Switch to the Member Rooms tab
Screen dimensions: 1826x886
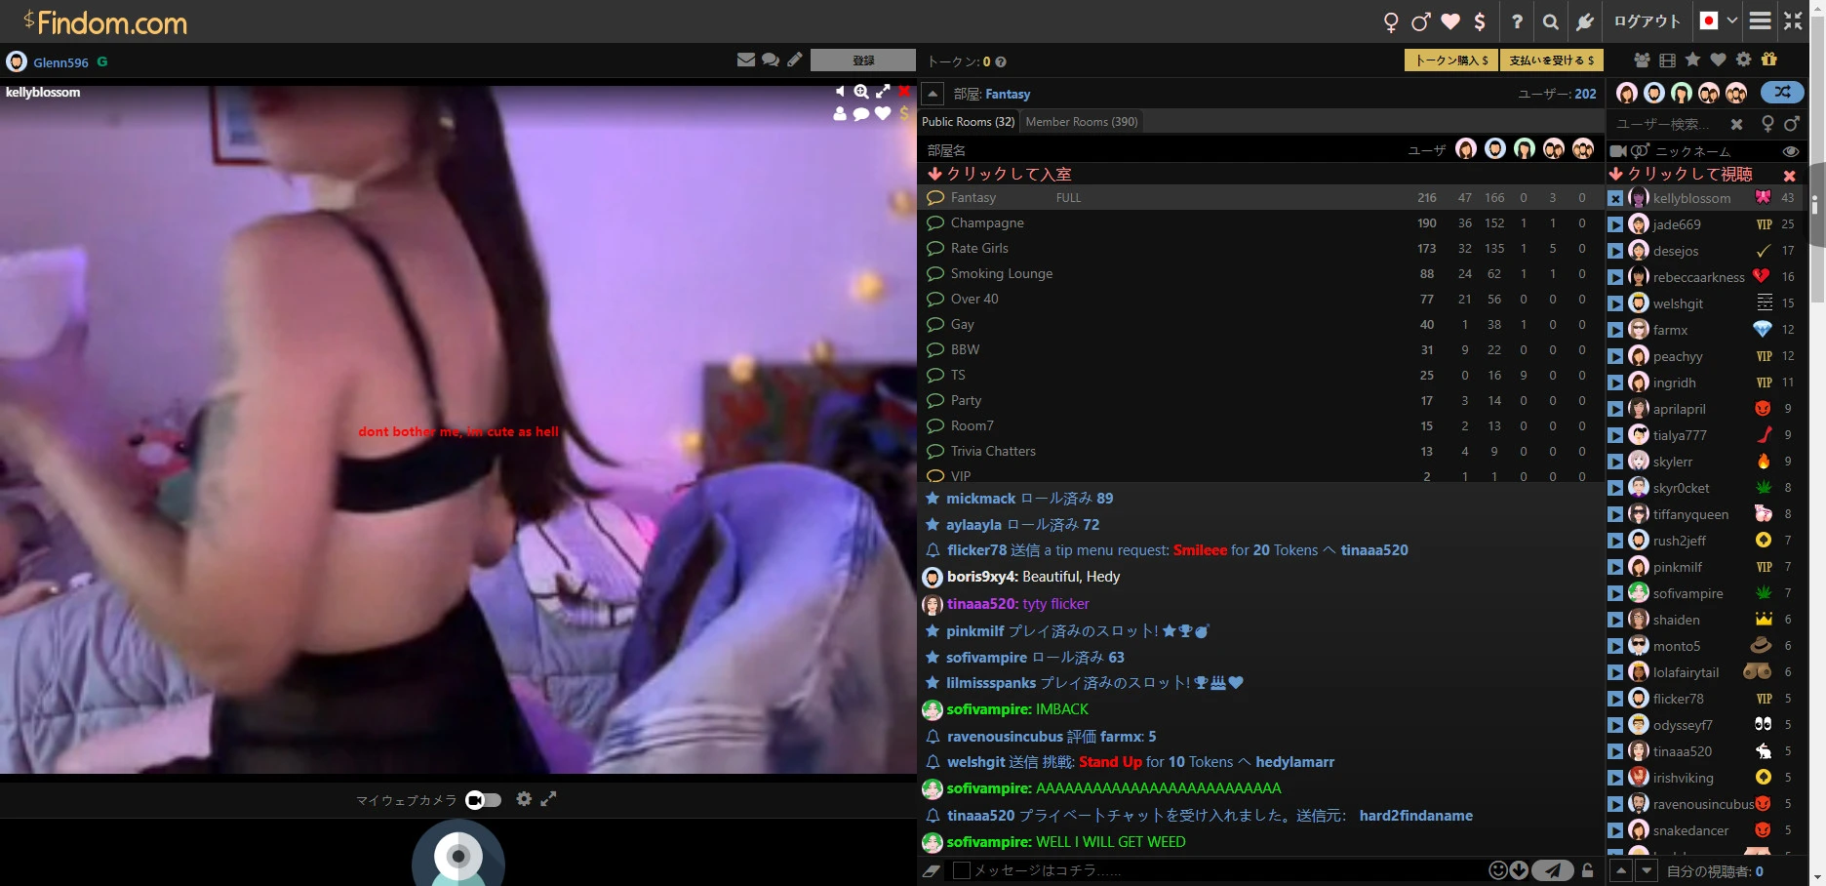[1081, 122]
